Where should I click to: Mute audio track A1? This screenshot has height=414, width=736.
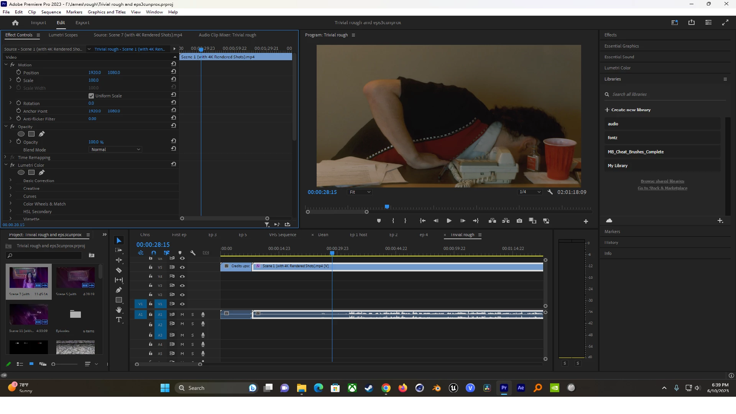[x=182, y=314]
